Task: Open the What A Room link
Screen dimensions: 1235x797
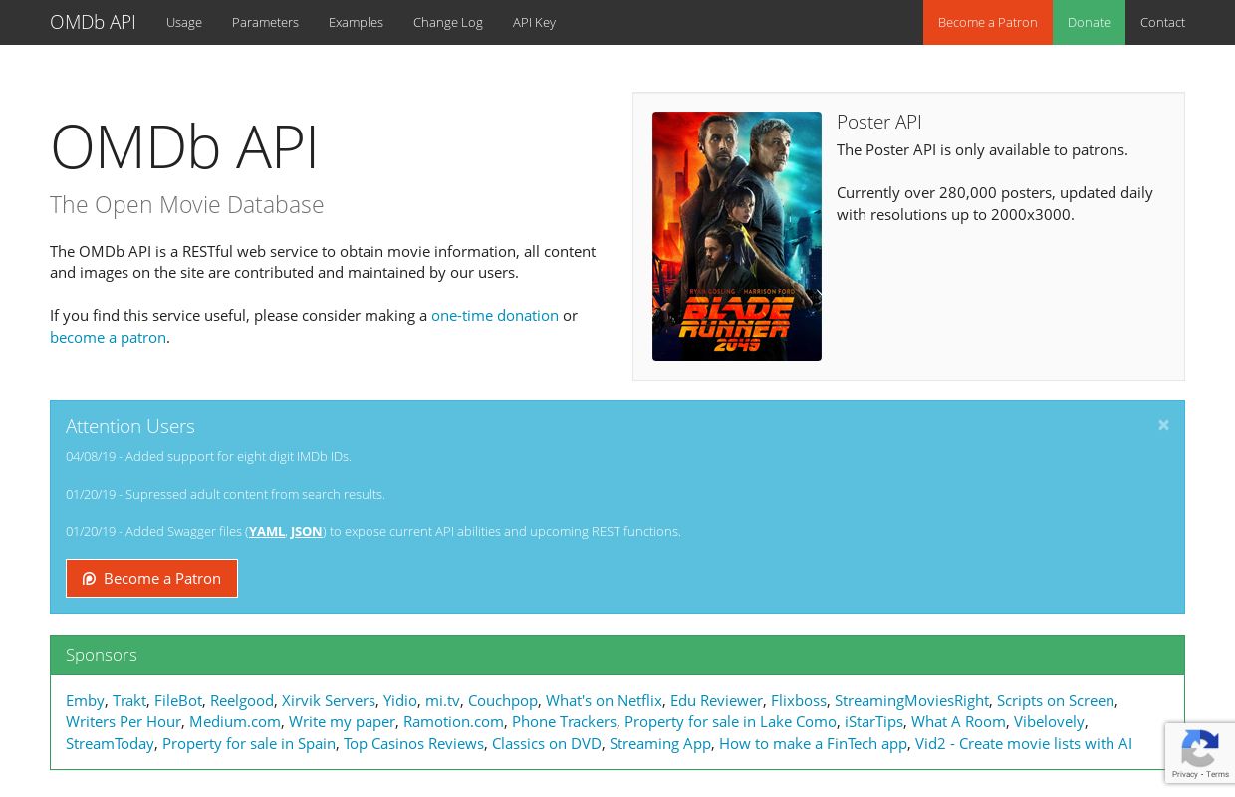Action: (x=958, y=721)
